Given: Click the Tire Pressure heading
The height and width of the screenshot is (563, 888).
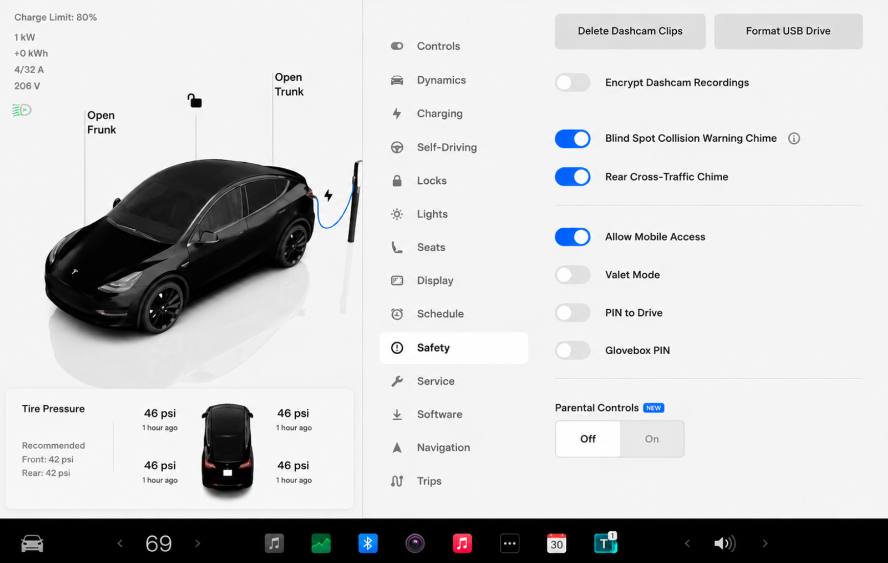Looking at the screenshot, I should click(53, 409).
